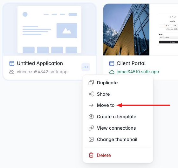Click the Move to arrow icon
This screenshot has height=168, width=178.
click(x=91, y=105)
